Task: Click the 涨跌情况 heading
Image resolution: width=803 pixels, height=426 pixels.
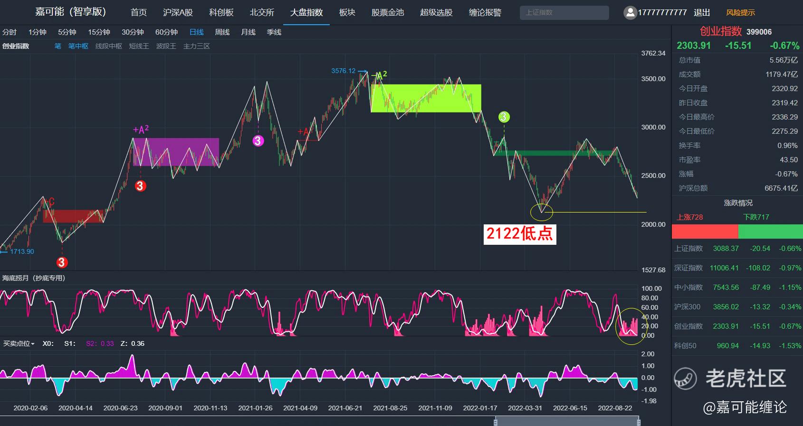Action: (738, 203)
